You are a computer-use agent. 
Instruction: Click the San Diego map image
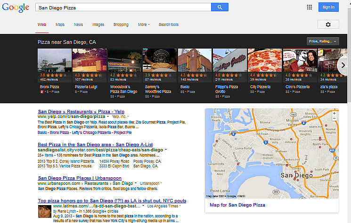tap(272, 153)
